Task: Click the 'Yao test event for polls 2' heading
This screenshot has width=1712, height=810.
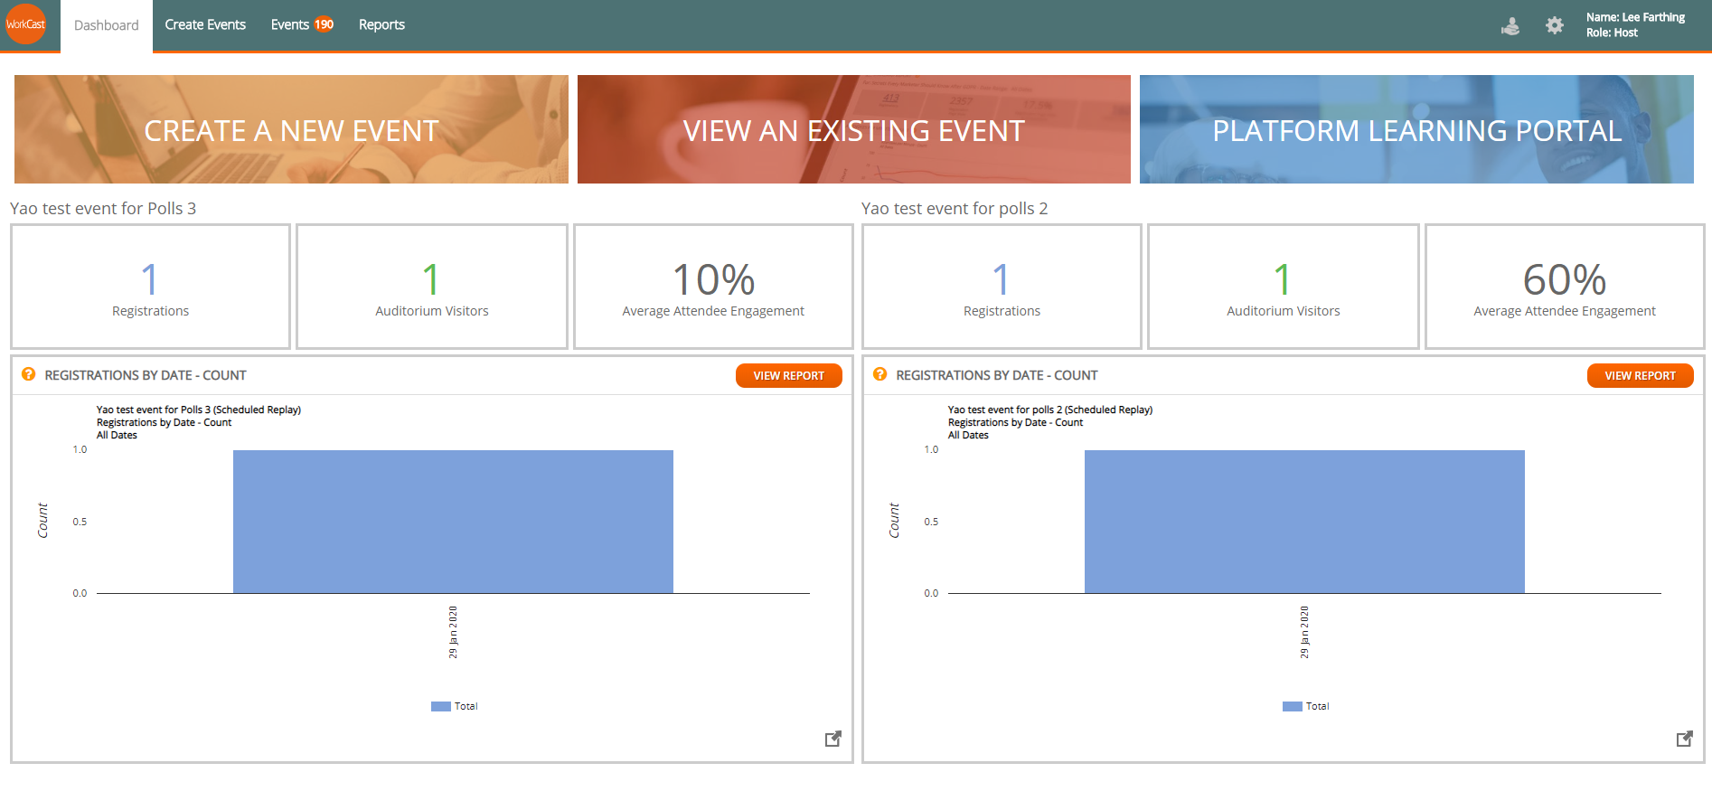Action: (955, 209)
